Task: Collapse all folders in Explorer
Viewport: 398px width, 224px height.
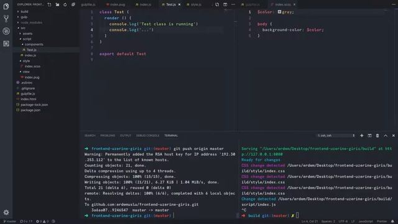Action: (x=73, y=4)
